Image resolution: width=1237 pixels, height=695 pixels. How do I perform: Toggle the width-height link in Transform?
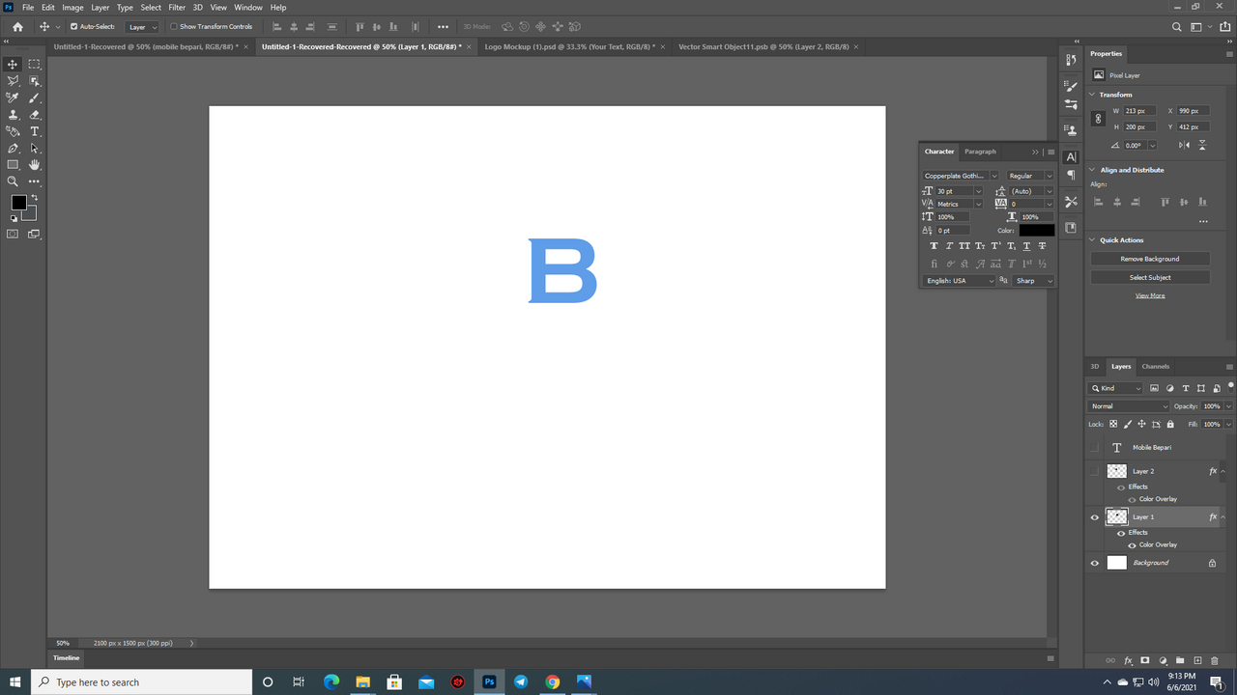(1098, 119)
